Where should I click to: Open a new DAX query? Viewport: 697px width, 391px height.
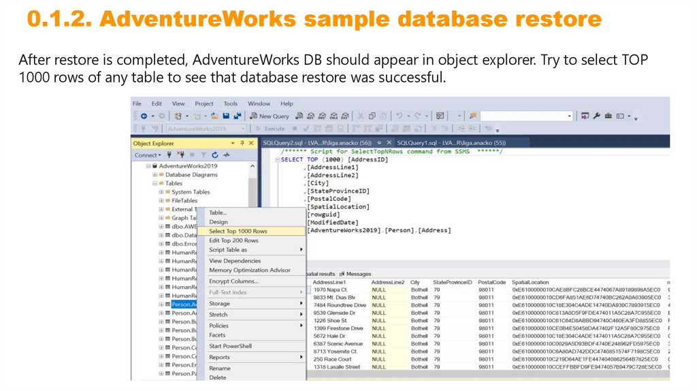click(x=345, y=116)
